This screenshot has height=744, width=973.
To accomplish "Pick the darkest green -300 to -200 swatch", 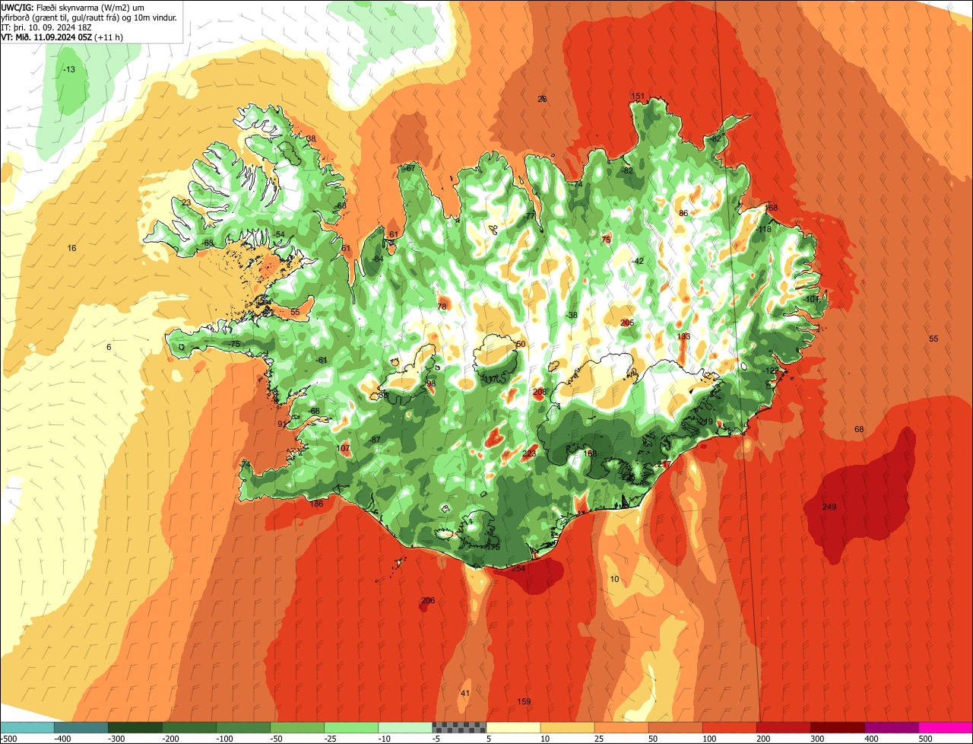I will point(135,727).
